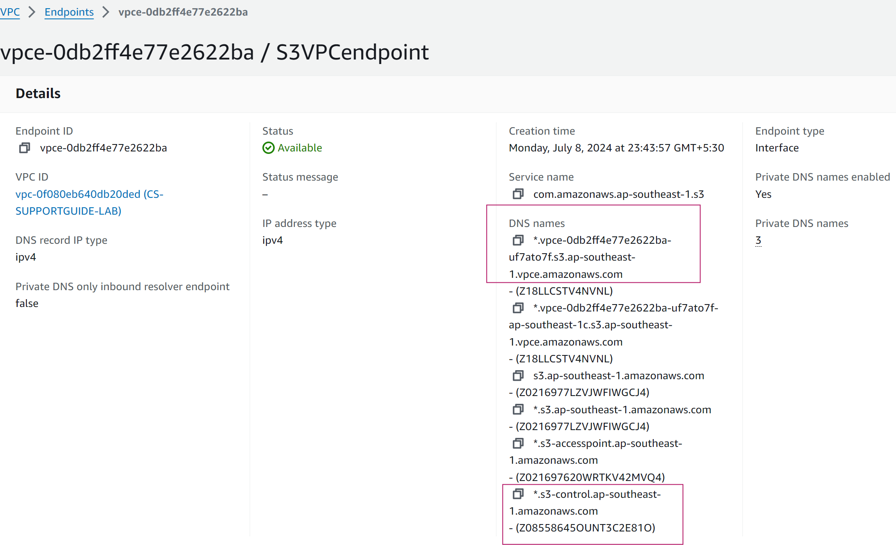Viewport: 896px width, 545px height.
Task: Click the Private DNS names enabled value Yes
Action: tap(763, 194)
